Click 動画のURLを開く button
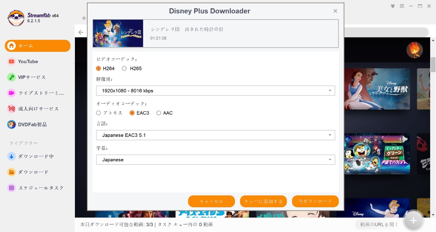Image resolution: width=436 pixels, height=232 pixels. coord(379,224)
